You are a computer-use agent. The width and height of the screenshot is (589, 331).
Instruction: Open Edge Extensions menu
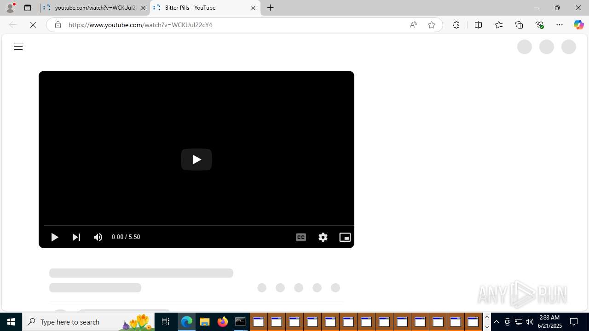[456, 25]
